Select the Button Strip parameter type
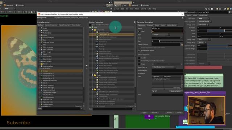 [x=47, y=33]
